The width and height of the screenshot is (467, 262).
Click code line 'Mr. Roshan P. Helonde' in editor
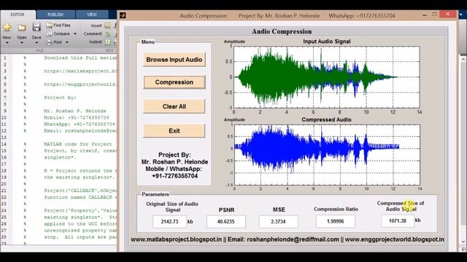pos(75,111)
